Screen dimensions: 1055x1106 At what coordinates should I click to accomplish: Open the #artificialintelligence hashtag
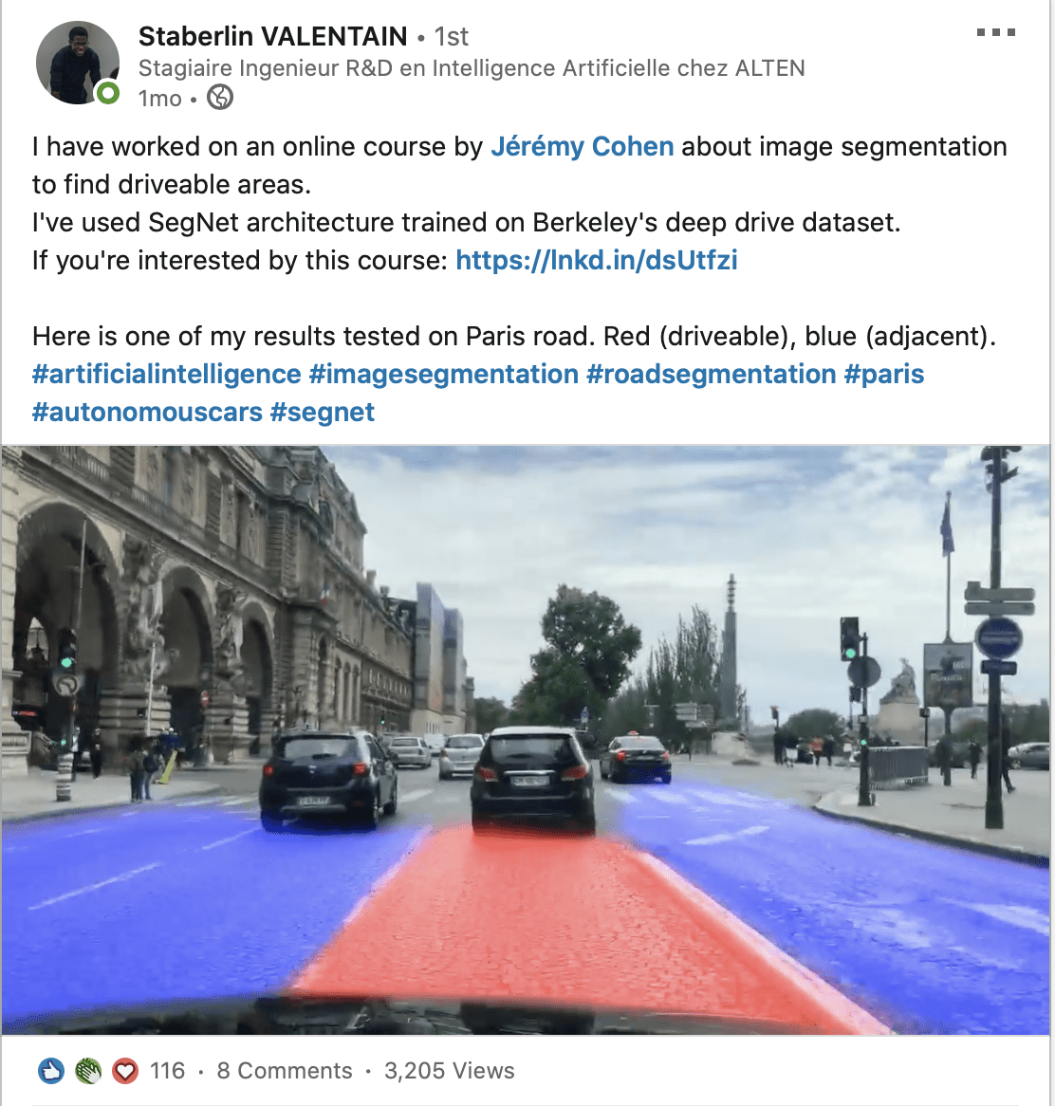click(167, 375)
